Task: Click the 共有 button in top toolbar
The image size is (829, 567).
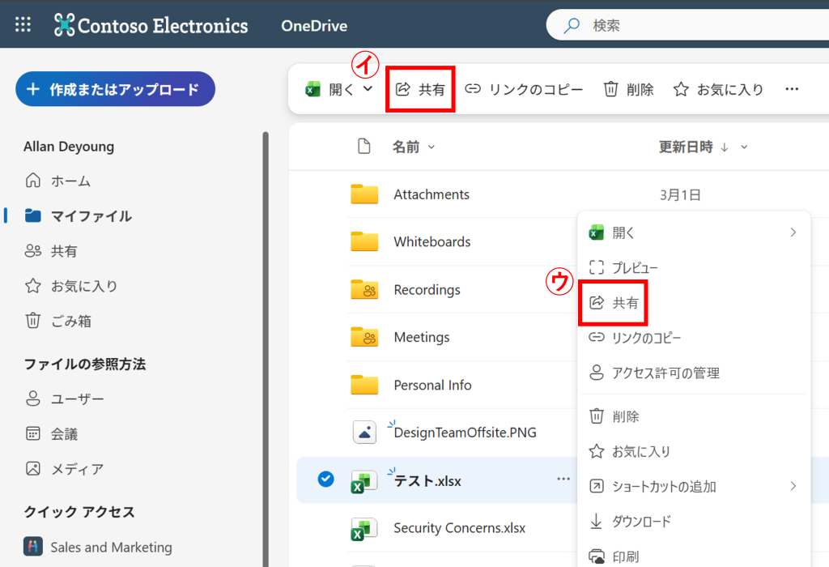Action: (420, 89)
